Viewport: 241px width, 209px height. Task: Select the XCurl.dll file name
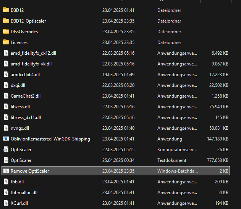19,203
